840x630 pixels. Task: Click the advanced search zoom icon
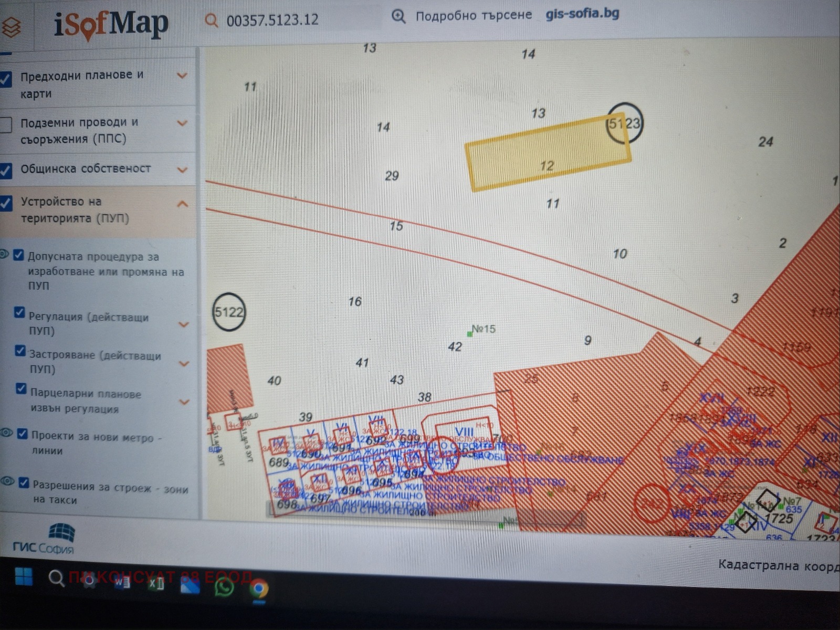click(398, 17)
